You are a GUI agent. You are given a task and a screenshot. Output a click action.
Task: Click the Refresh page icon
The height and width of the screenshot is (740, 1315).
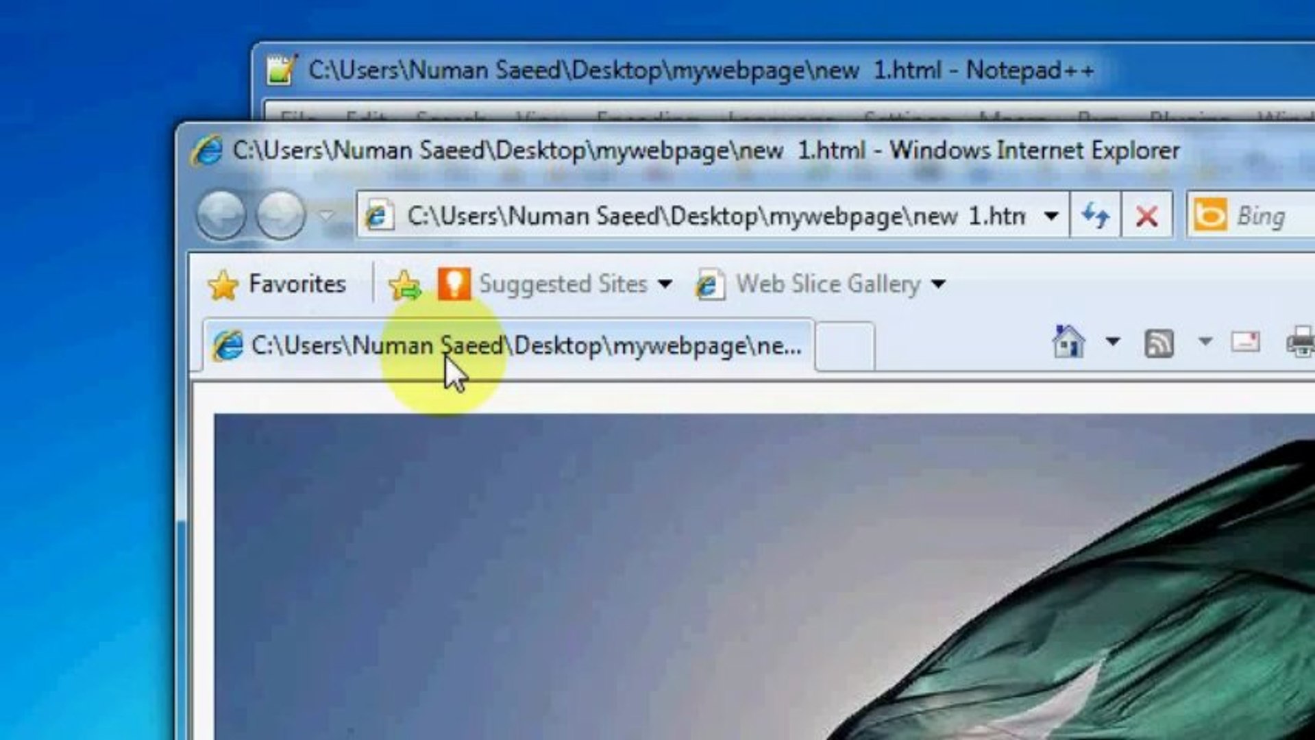[1095, 216]
